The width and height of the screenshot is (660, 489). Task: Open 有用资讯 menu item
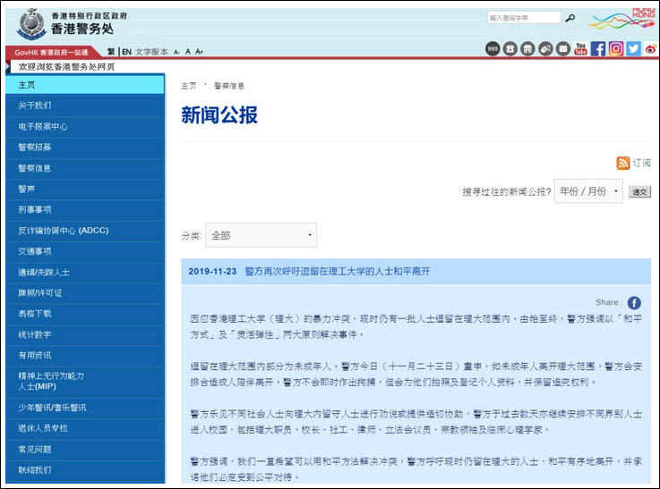point(85,356)
